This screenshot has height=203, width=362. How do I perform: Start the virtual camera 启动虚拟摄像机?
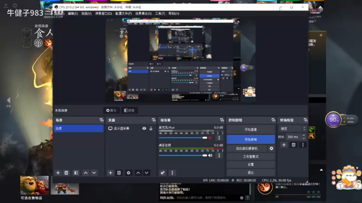click(x=247, y=148)
